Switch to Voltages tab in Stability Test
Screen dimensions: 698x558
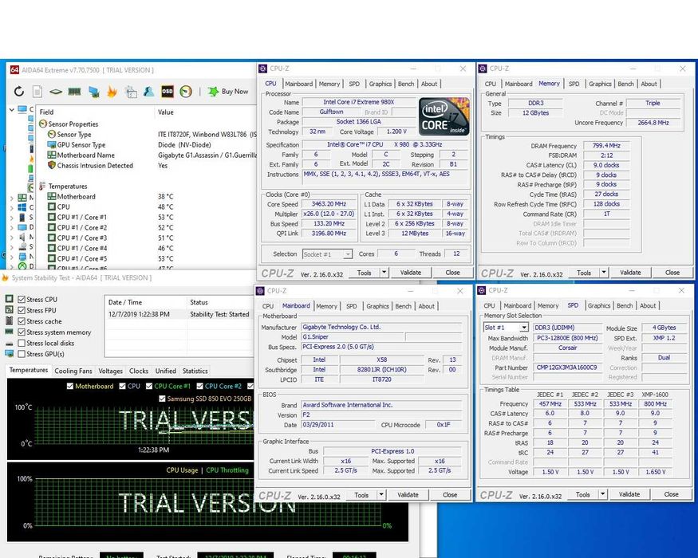(x=110, y=371)
